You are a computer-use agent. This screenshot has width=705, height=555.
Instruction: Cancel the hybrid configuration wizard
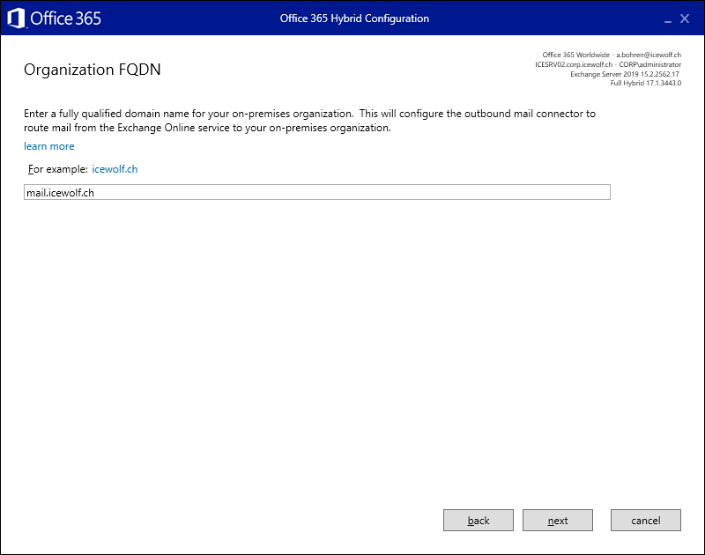(x=646, y=521)
